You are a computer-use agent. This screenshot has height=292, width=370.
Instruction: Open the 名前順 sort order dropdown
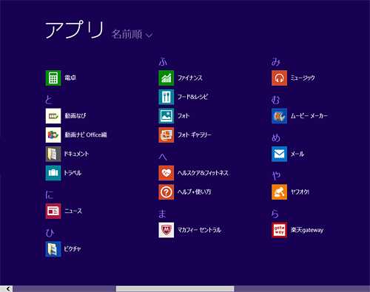click(132, 34)
